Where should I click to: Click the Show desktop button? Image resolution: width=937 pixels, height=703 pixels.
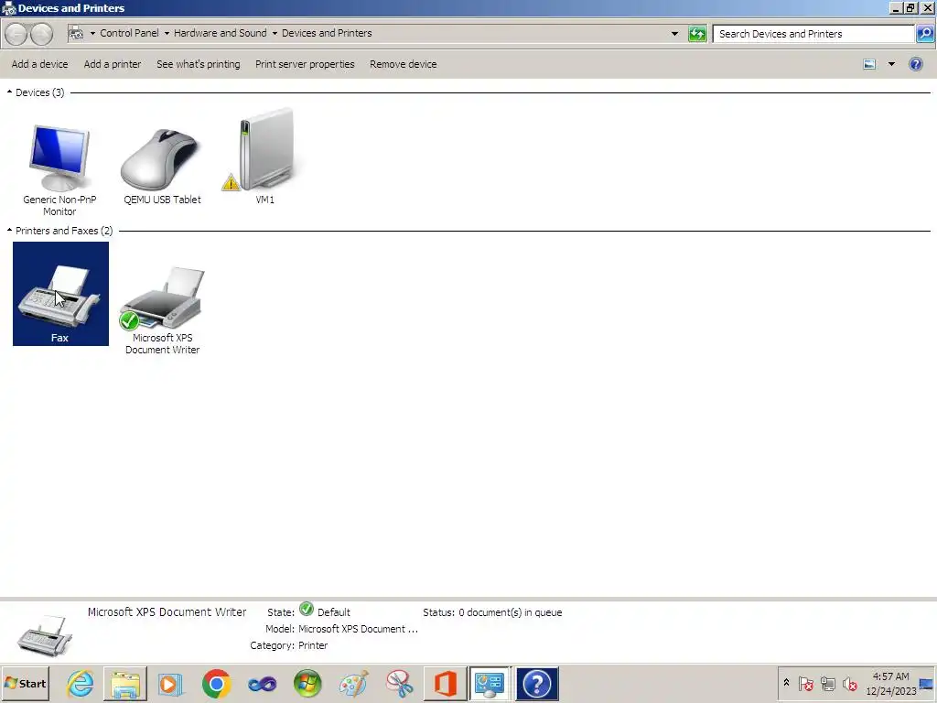927,683
